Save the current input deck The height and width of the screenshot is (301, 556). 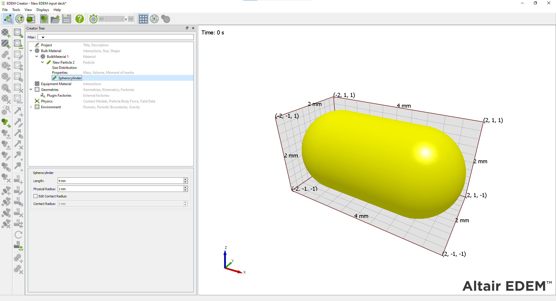pos(67,19)
